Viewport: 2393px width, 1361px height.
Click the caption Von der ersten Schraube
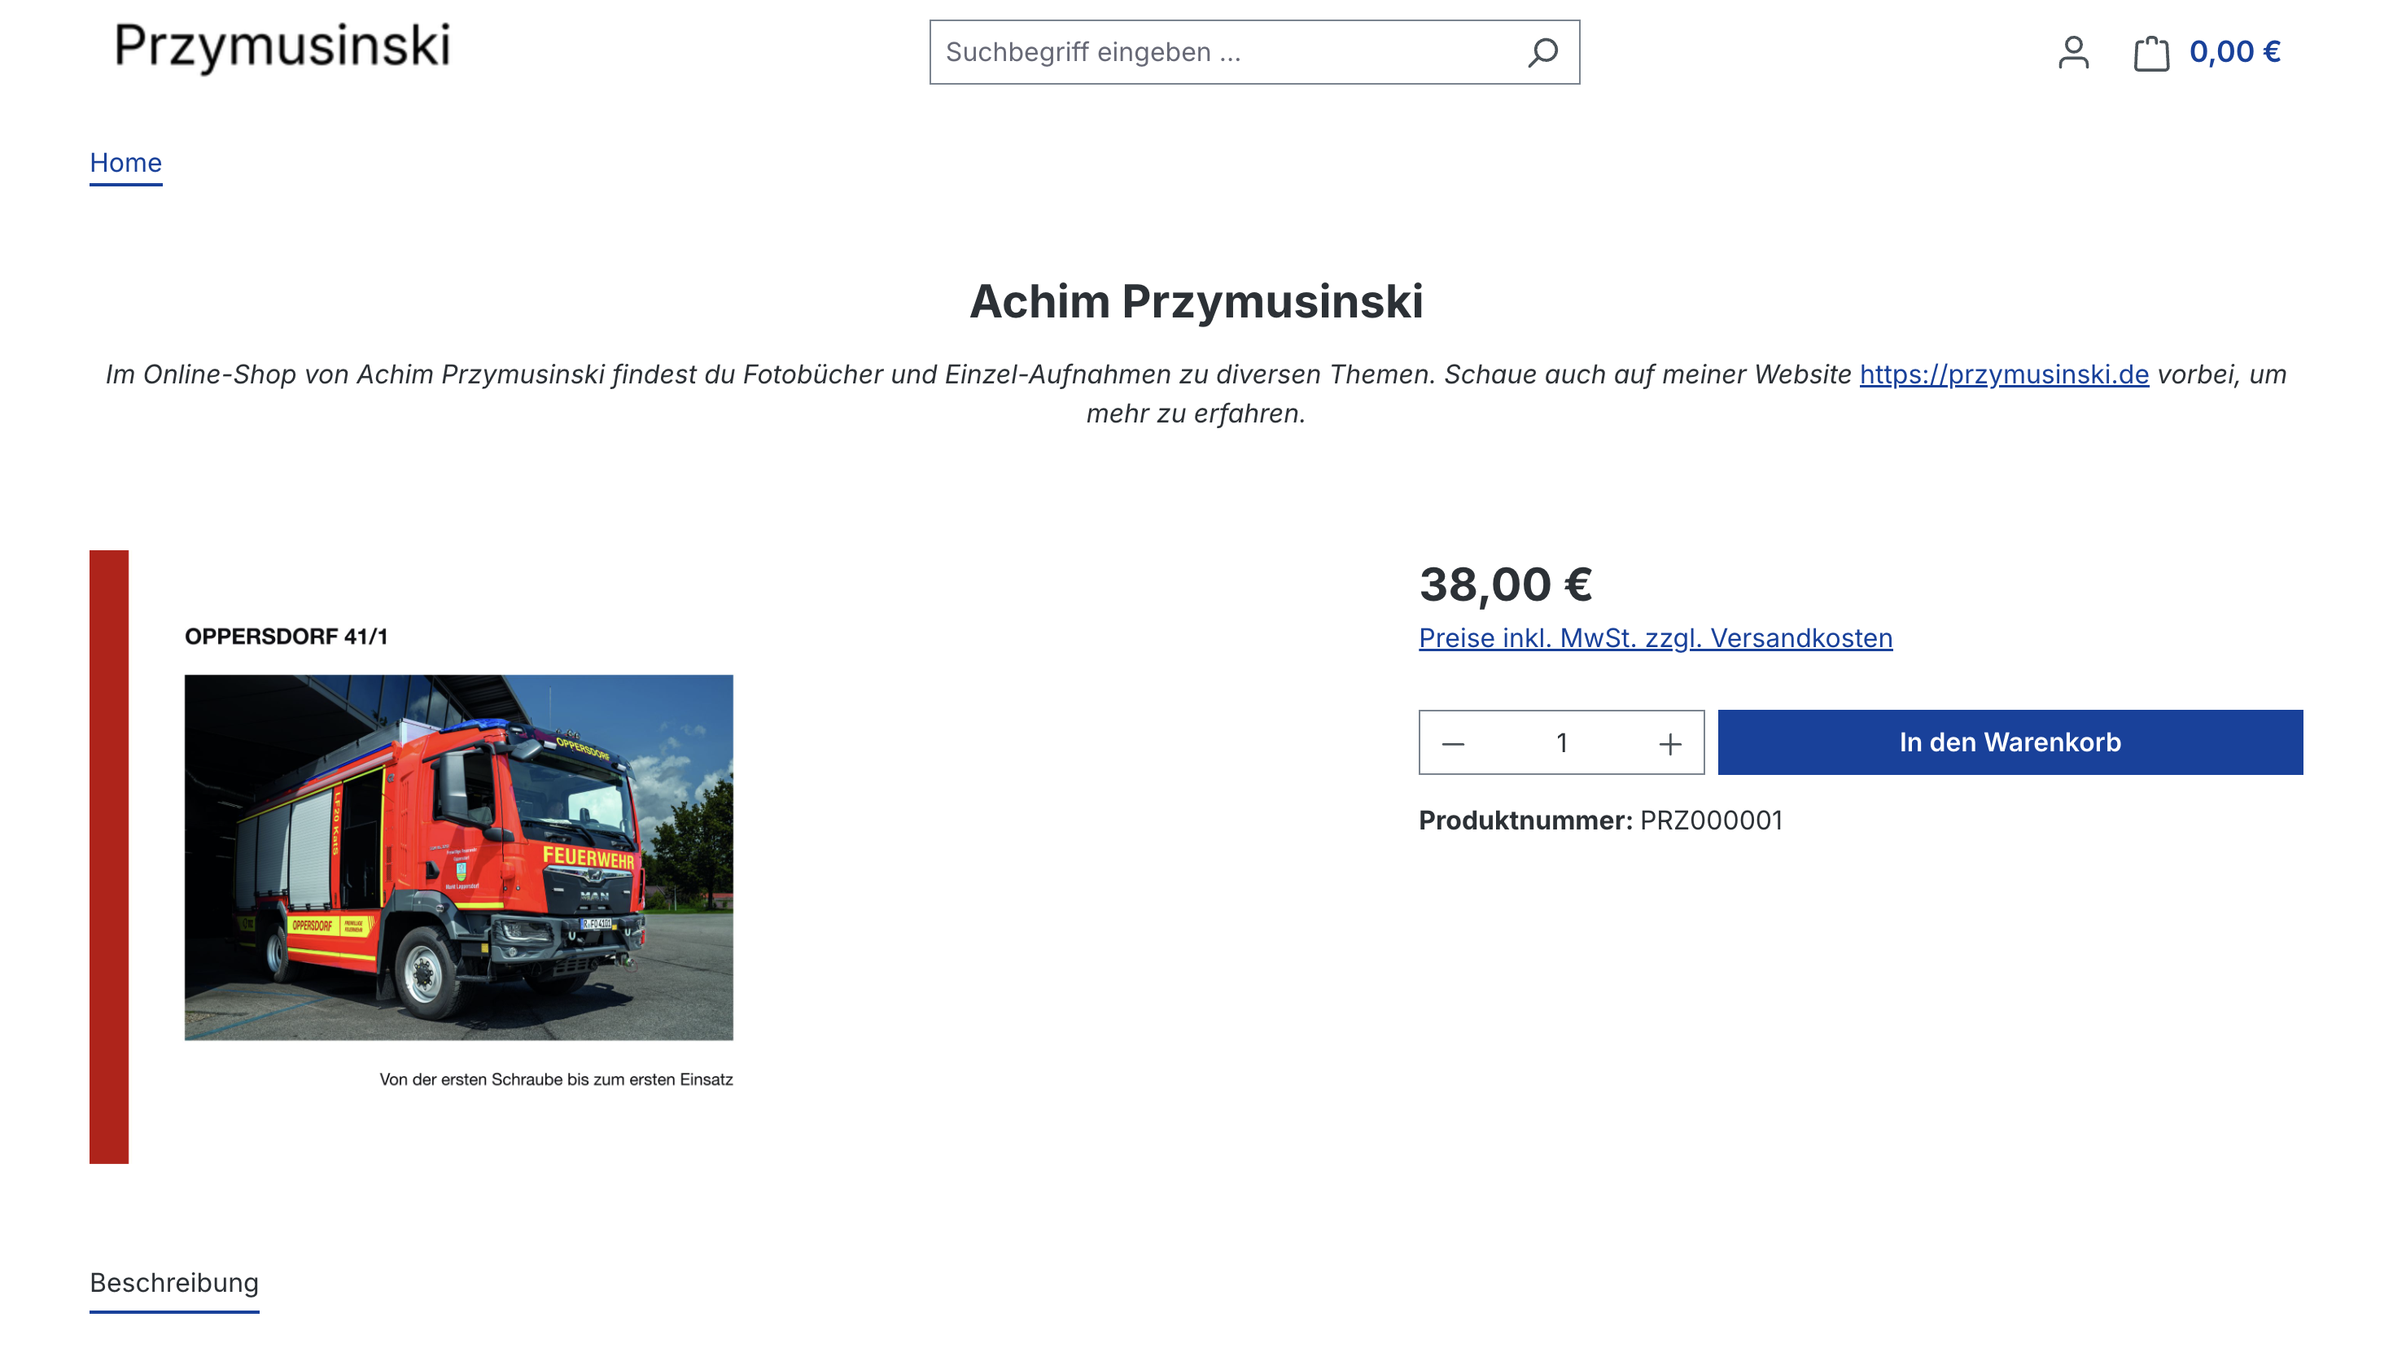pyautogui.click(x=556, y=1079)
